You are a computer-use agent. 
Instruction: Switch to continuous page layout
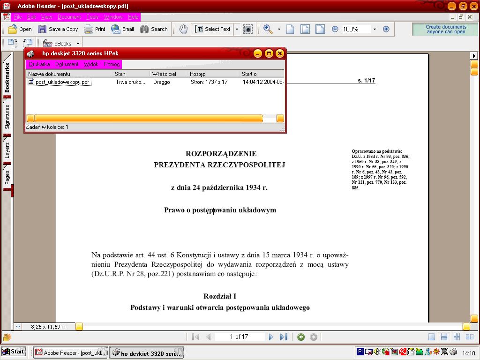pyautogui.click(x=444, y=337)
